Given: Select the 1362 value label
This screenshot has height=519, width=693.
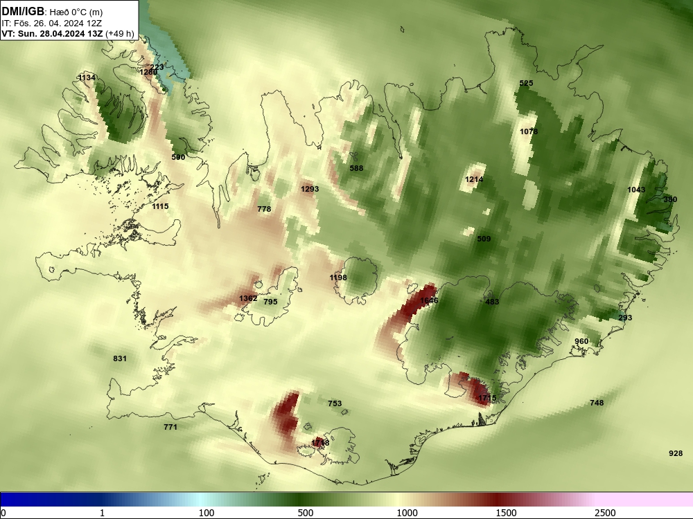Looking at the screenshot, I should point(248,298).
